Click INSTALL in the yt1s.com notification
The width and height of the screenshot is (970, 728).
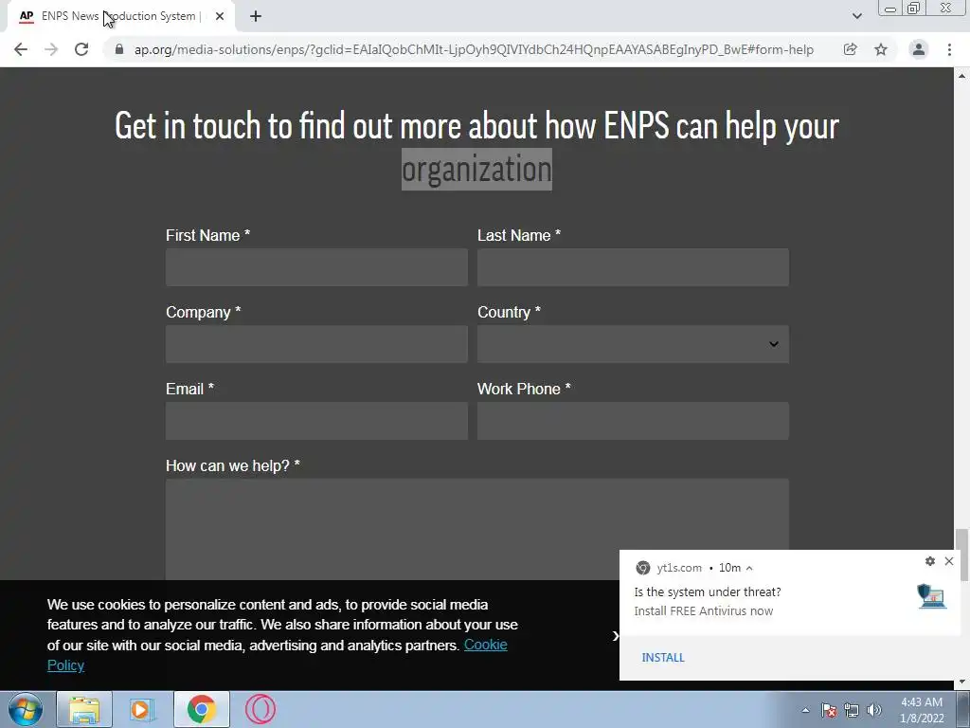click(663, 658)
